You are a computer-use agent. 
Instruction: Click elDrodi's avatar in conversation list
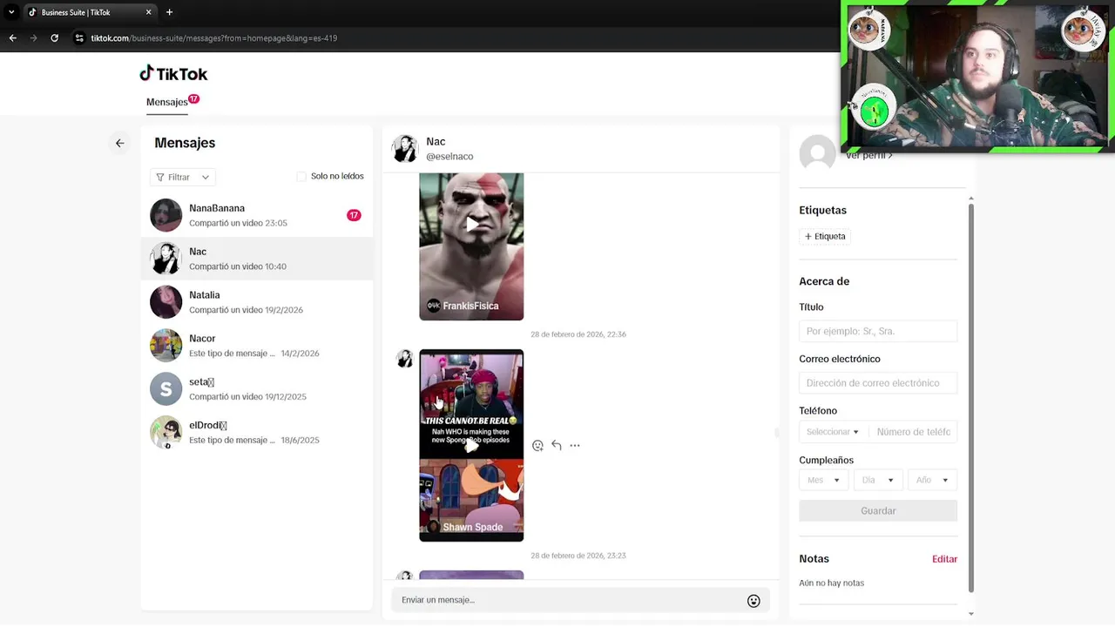click(166, 433)
